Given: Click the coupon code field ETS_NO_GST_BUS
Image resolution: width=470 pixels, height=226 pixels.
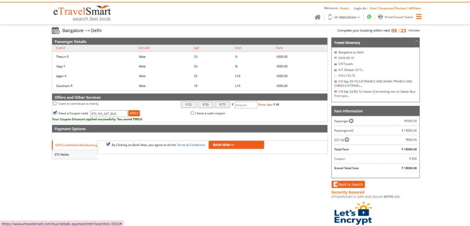Looking at the screenshot, I should (x=109, y=113).
